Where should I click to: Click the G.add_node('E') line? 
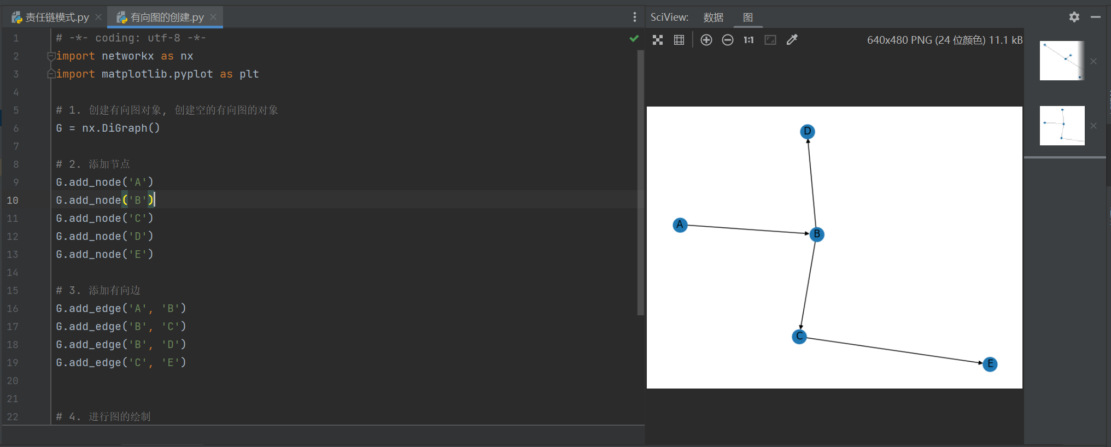[104, 255]
